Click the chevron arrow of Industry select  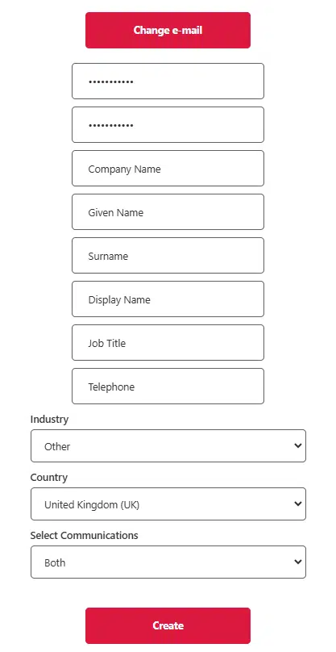tap(297, 445)
